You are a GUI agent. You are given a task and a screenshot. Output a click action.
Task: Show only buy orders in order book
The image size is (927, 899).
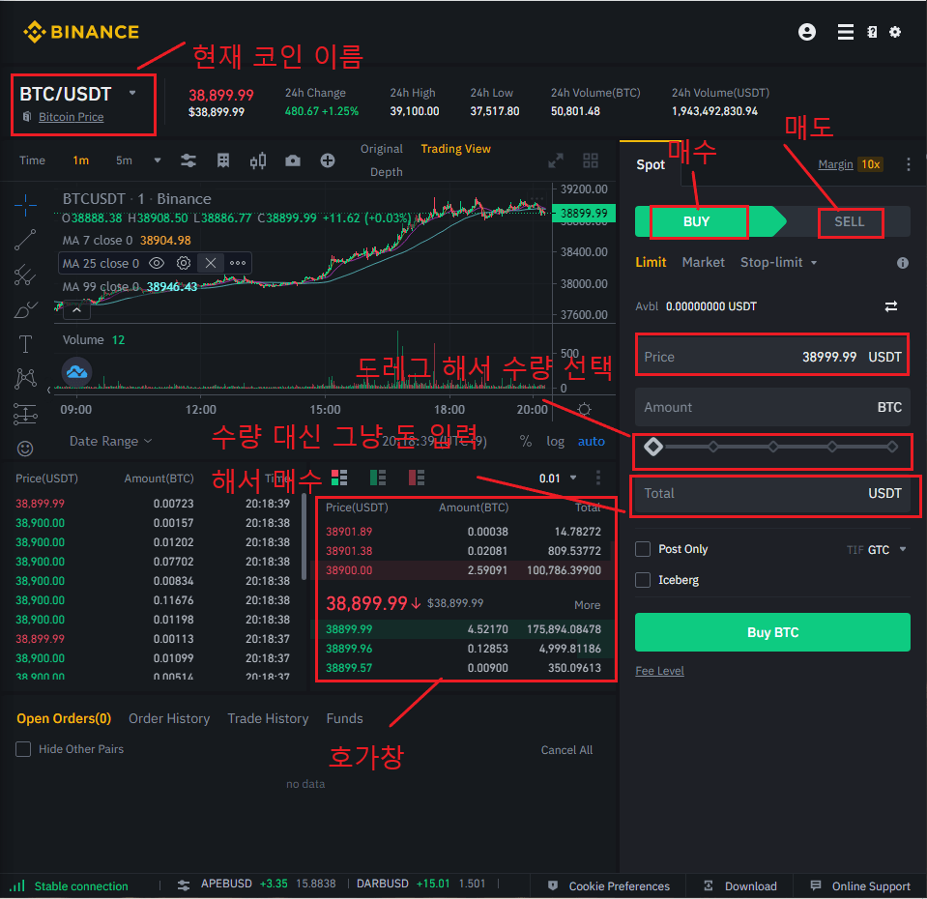tap(378, 478)
